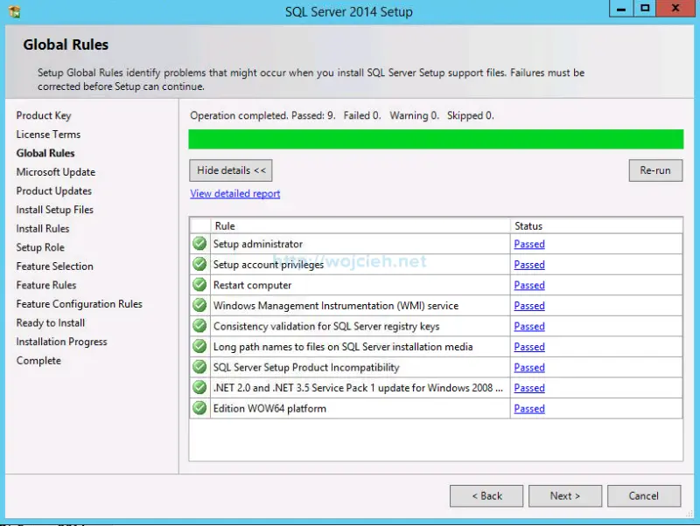Click the passed icon for Setup account privileges
The image size is (700, 526).
pos(199,264)
